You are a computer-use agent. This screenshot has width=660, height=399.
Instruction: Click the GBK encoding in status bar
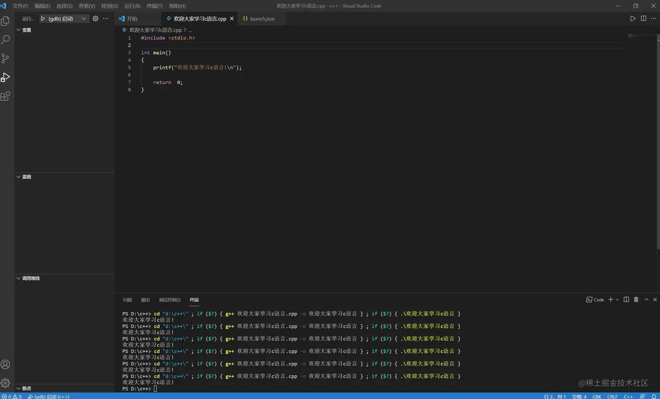pos(597,396)
